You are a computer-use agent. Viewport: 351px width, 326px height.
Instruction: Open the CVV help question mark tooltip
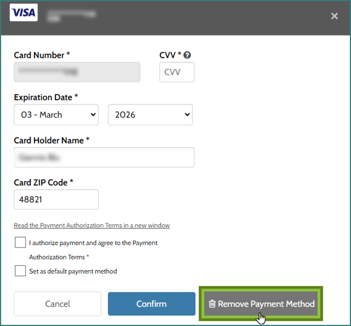(187, 55)
